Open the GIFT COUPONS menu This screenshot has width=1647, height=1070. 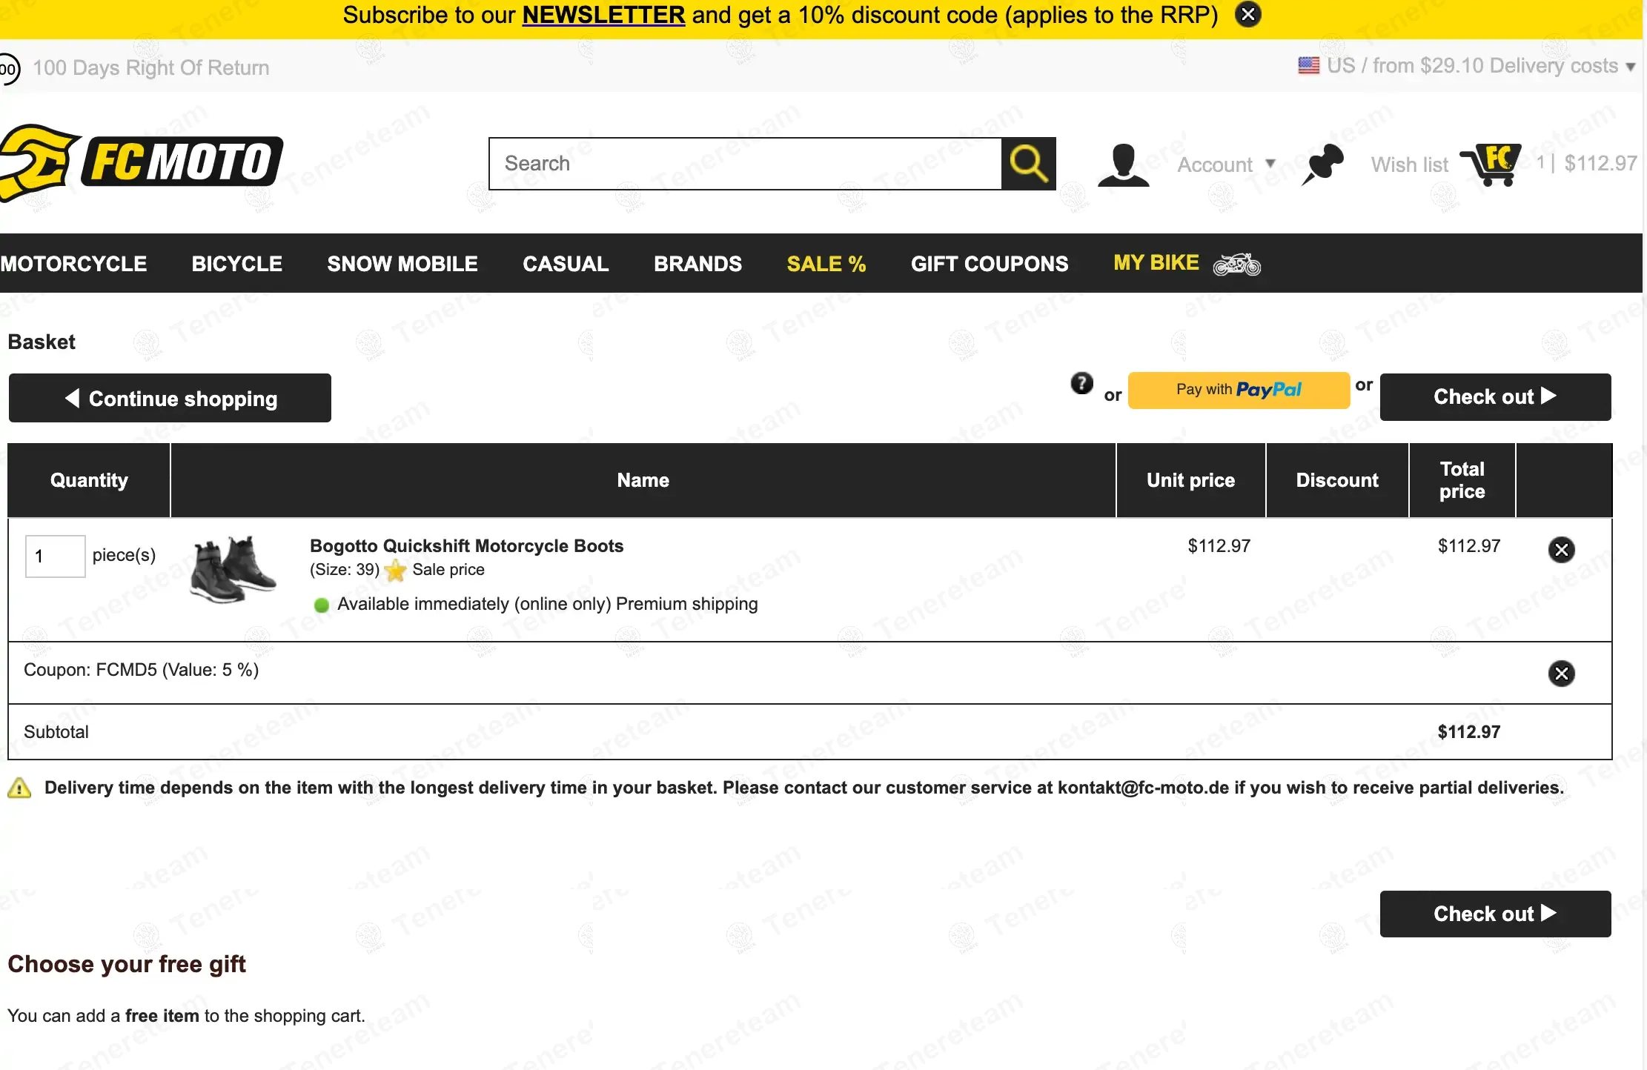tap(990, 264)
